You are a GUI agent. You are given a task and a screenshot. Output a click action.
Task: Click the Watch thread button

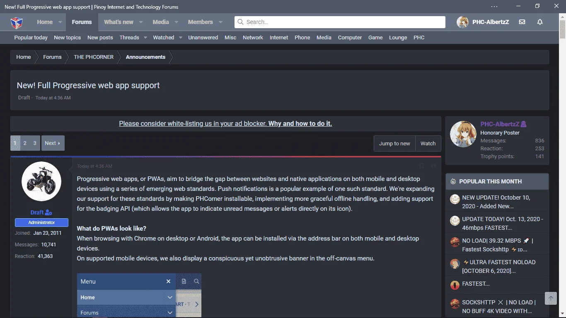[x=428, y=143]
